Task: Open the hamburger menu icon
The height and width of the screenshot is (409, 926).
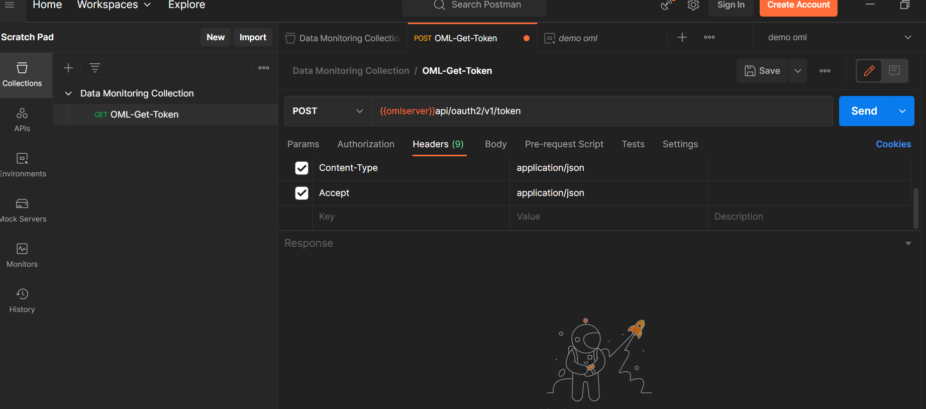Action: tap(10, 5)
